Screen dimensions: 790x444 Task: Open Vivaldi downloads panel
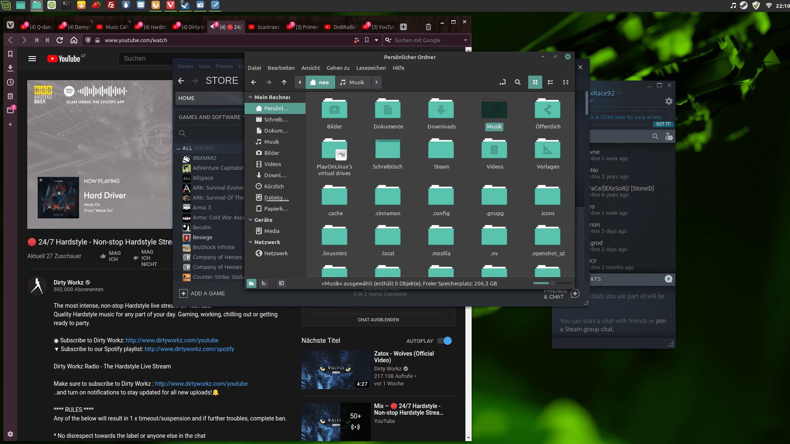tap(10, 68)
